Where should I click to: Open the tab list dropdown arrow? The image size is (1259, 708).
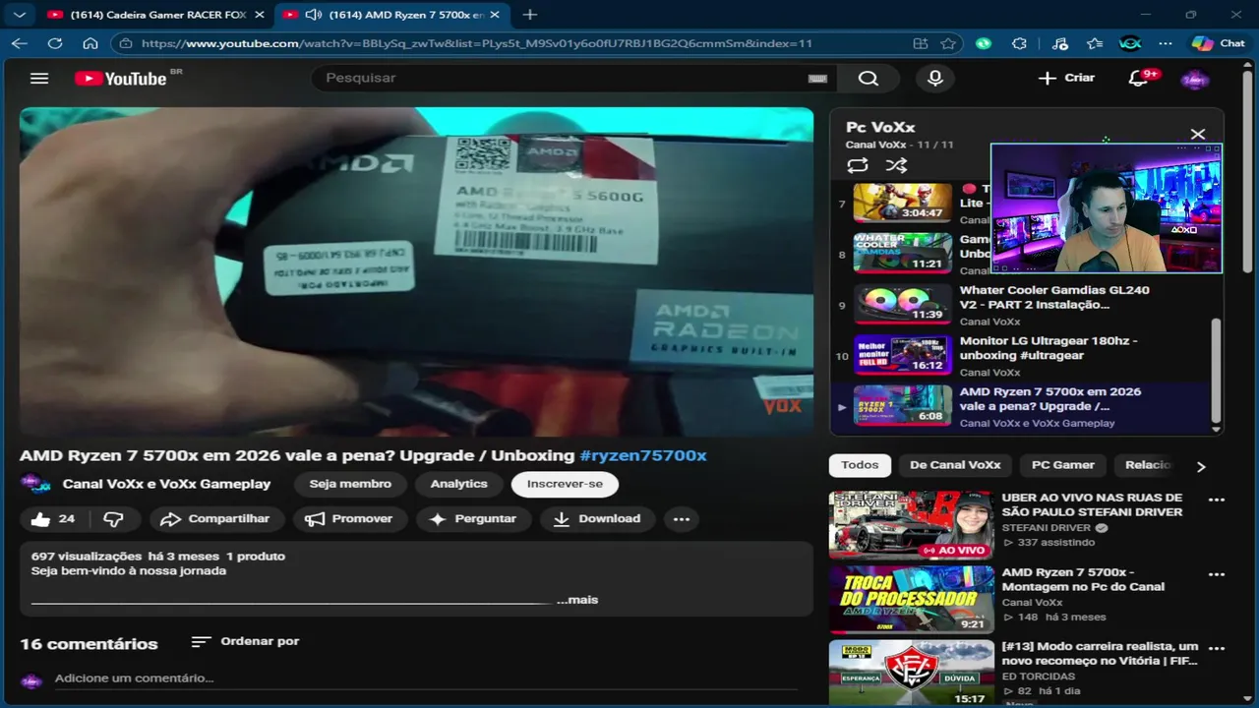tap(20, 15)
